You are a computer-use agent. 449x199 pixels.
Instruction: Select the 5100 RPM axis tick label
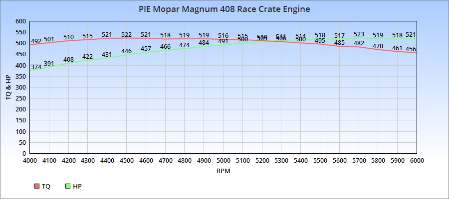(243, 161)
